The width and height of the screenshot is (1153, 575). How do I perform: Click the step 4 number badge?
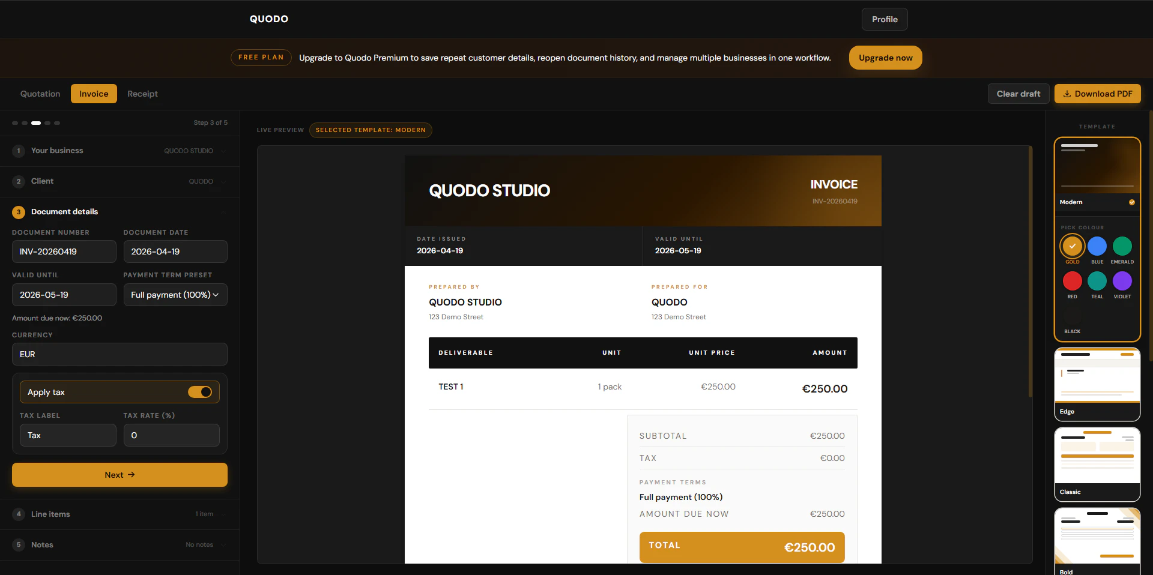pyautogui.click(x=19, y=514)
